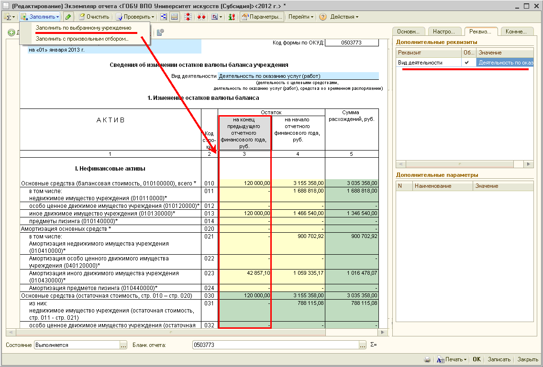Click the Sigma sum icon in toolbar
The height and width of the screenshot is (367, 543).
[7, 17]
